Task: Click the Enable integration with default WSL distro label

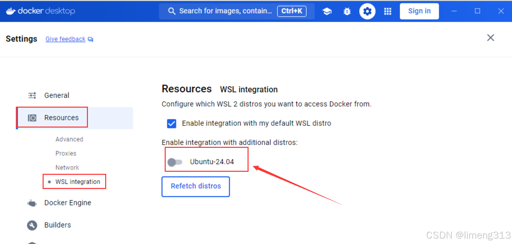Action: coord(256,124)
